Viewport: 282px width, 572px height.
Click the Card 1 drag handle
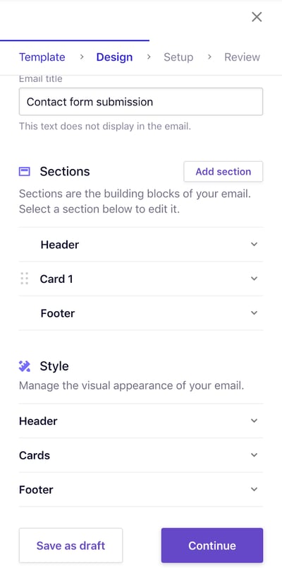pyautogui.click(x=25, y=279)
